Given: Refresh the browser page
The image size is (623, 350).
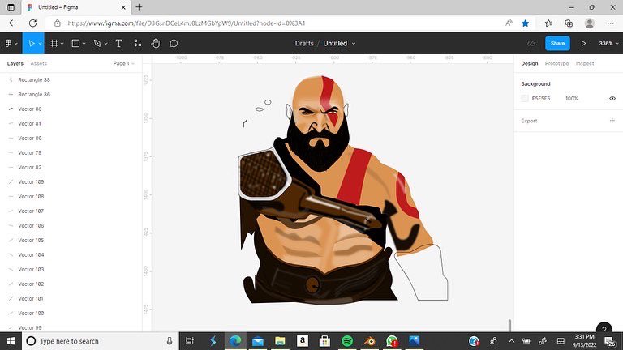Looking at the screenshot, I should click(x=32, y=23).
